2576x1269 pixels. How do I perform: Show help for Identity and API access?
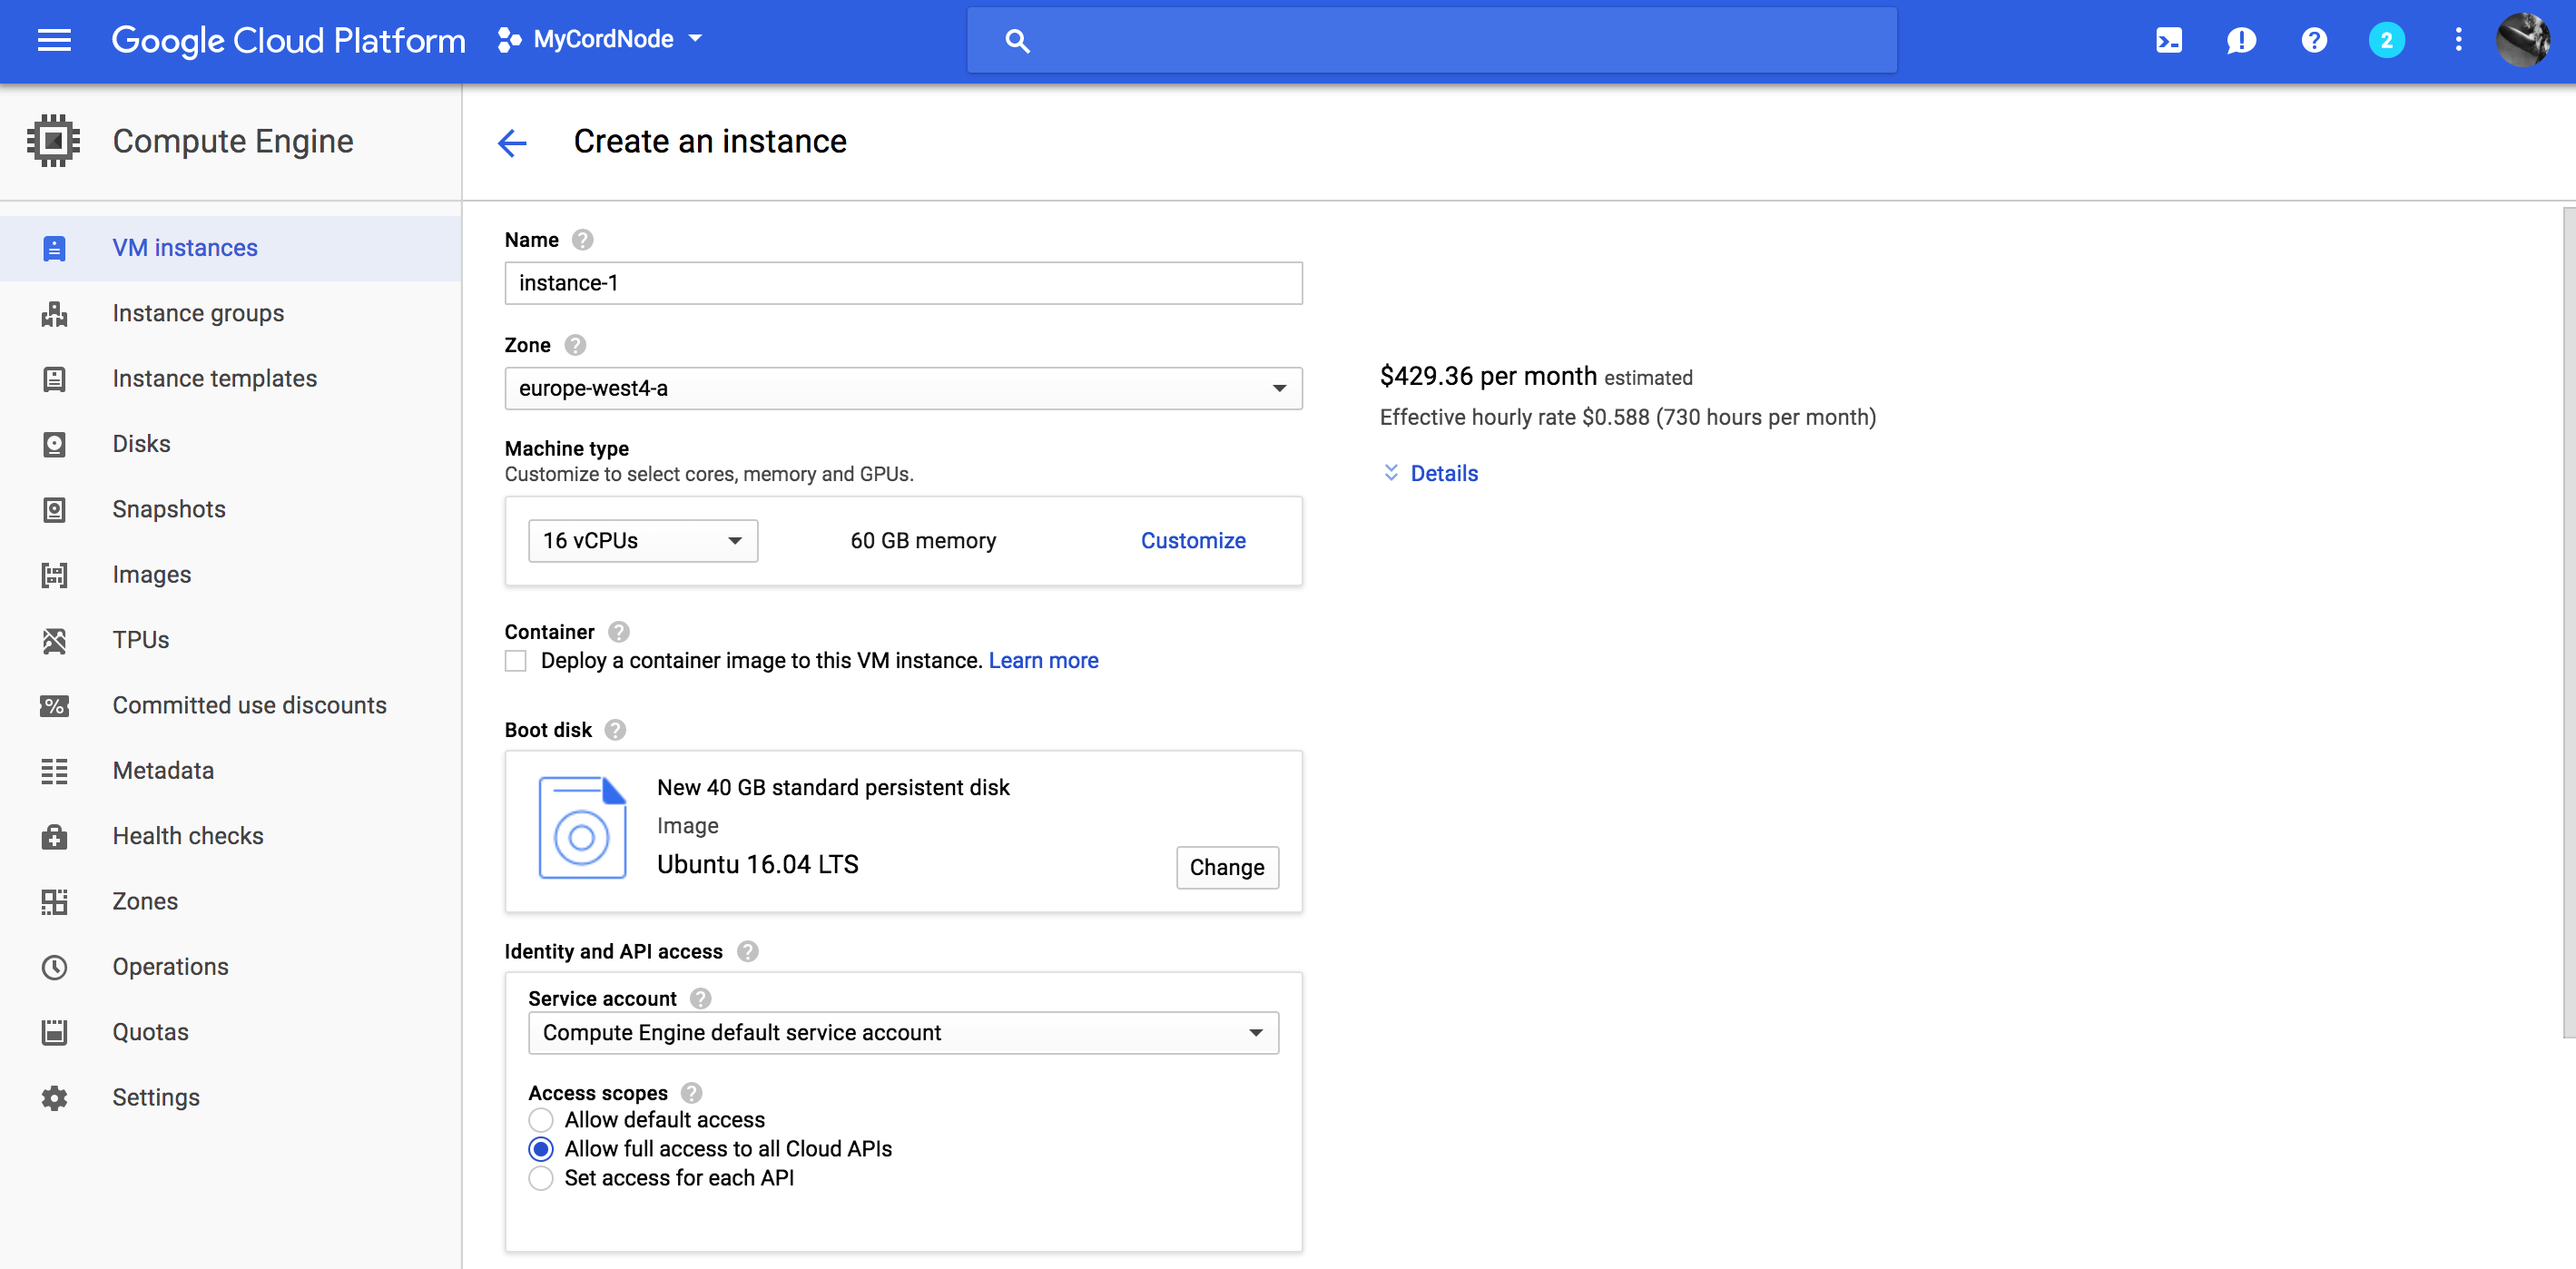click(747, 951)
